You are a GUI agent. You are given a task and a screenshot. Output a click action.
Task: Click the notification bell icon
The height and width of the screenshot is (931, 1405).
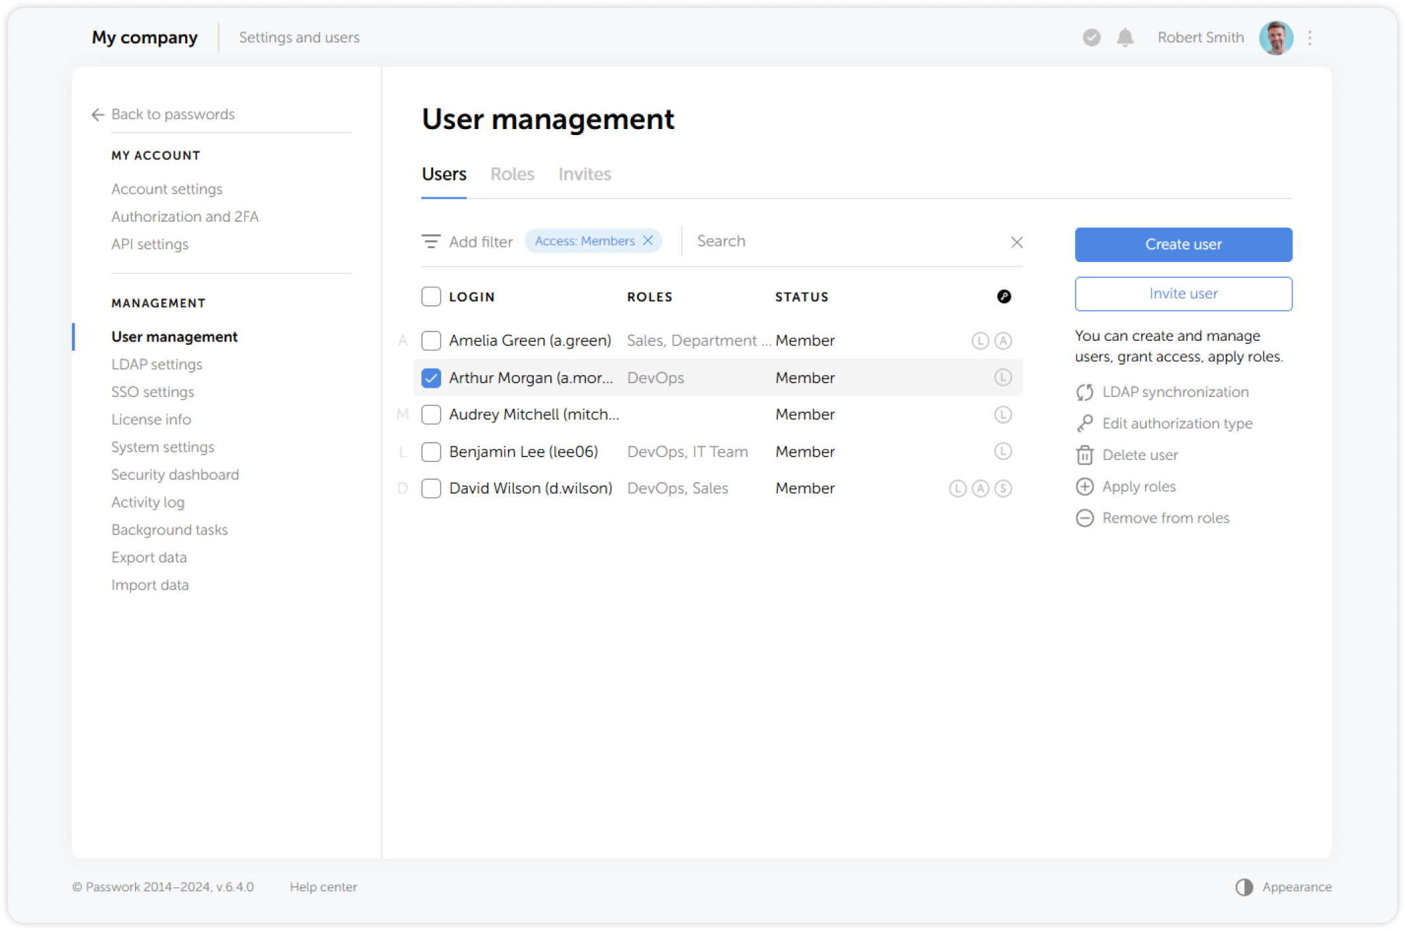(1124, 38)
